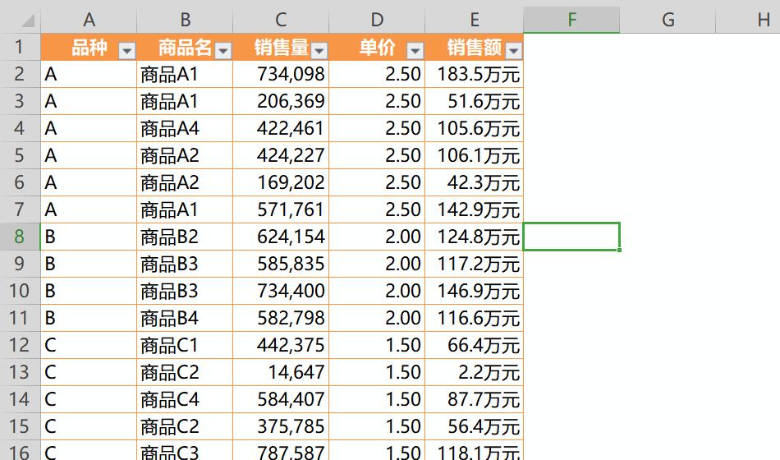Select row 7 header
Screen dimensions: 780x460
[x=20, y=209]
